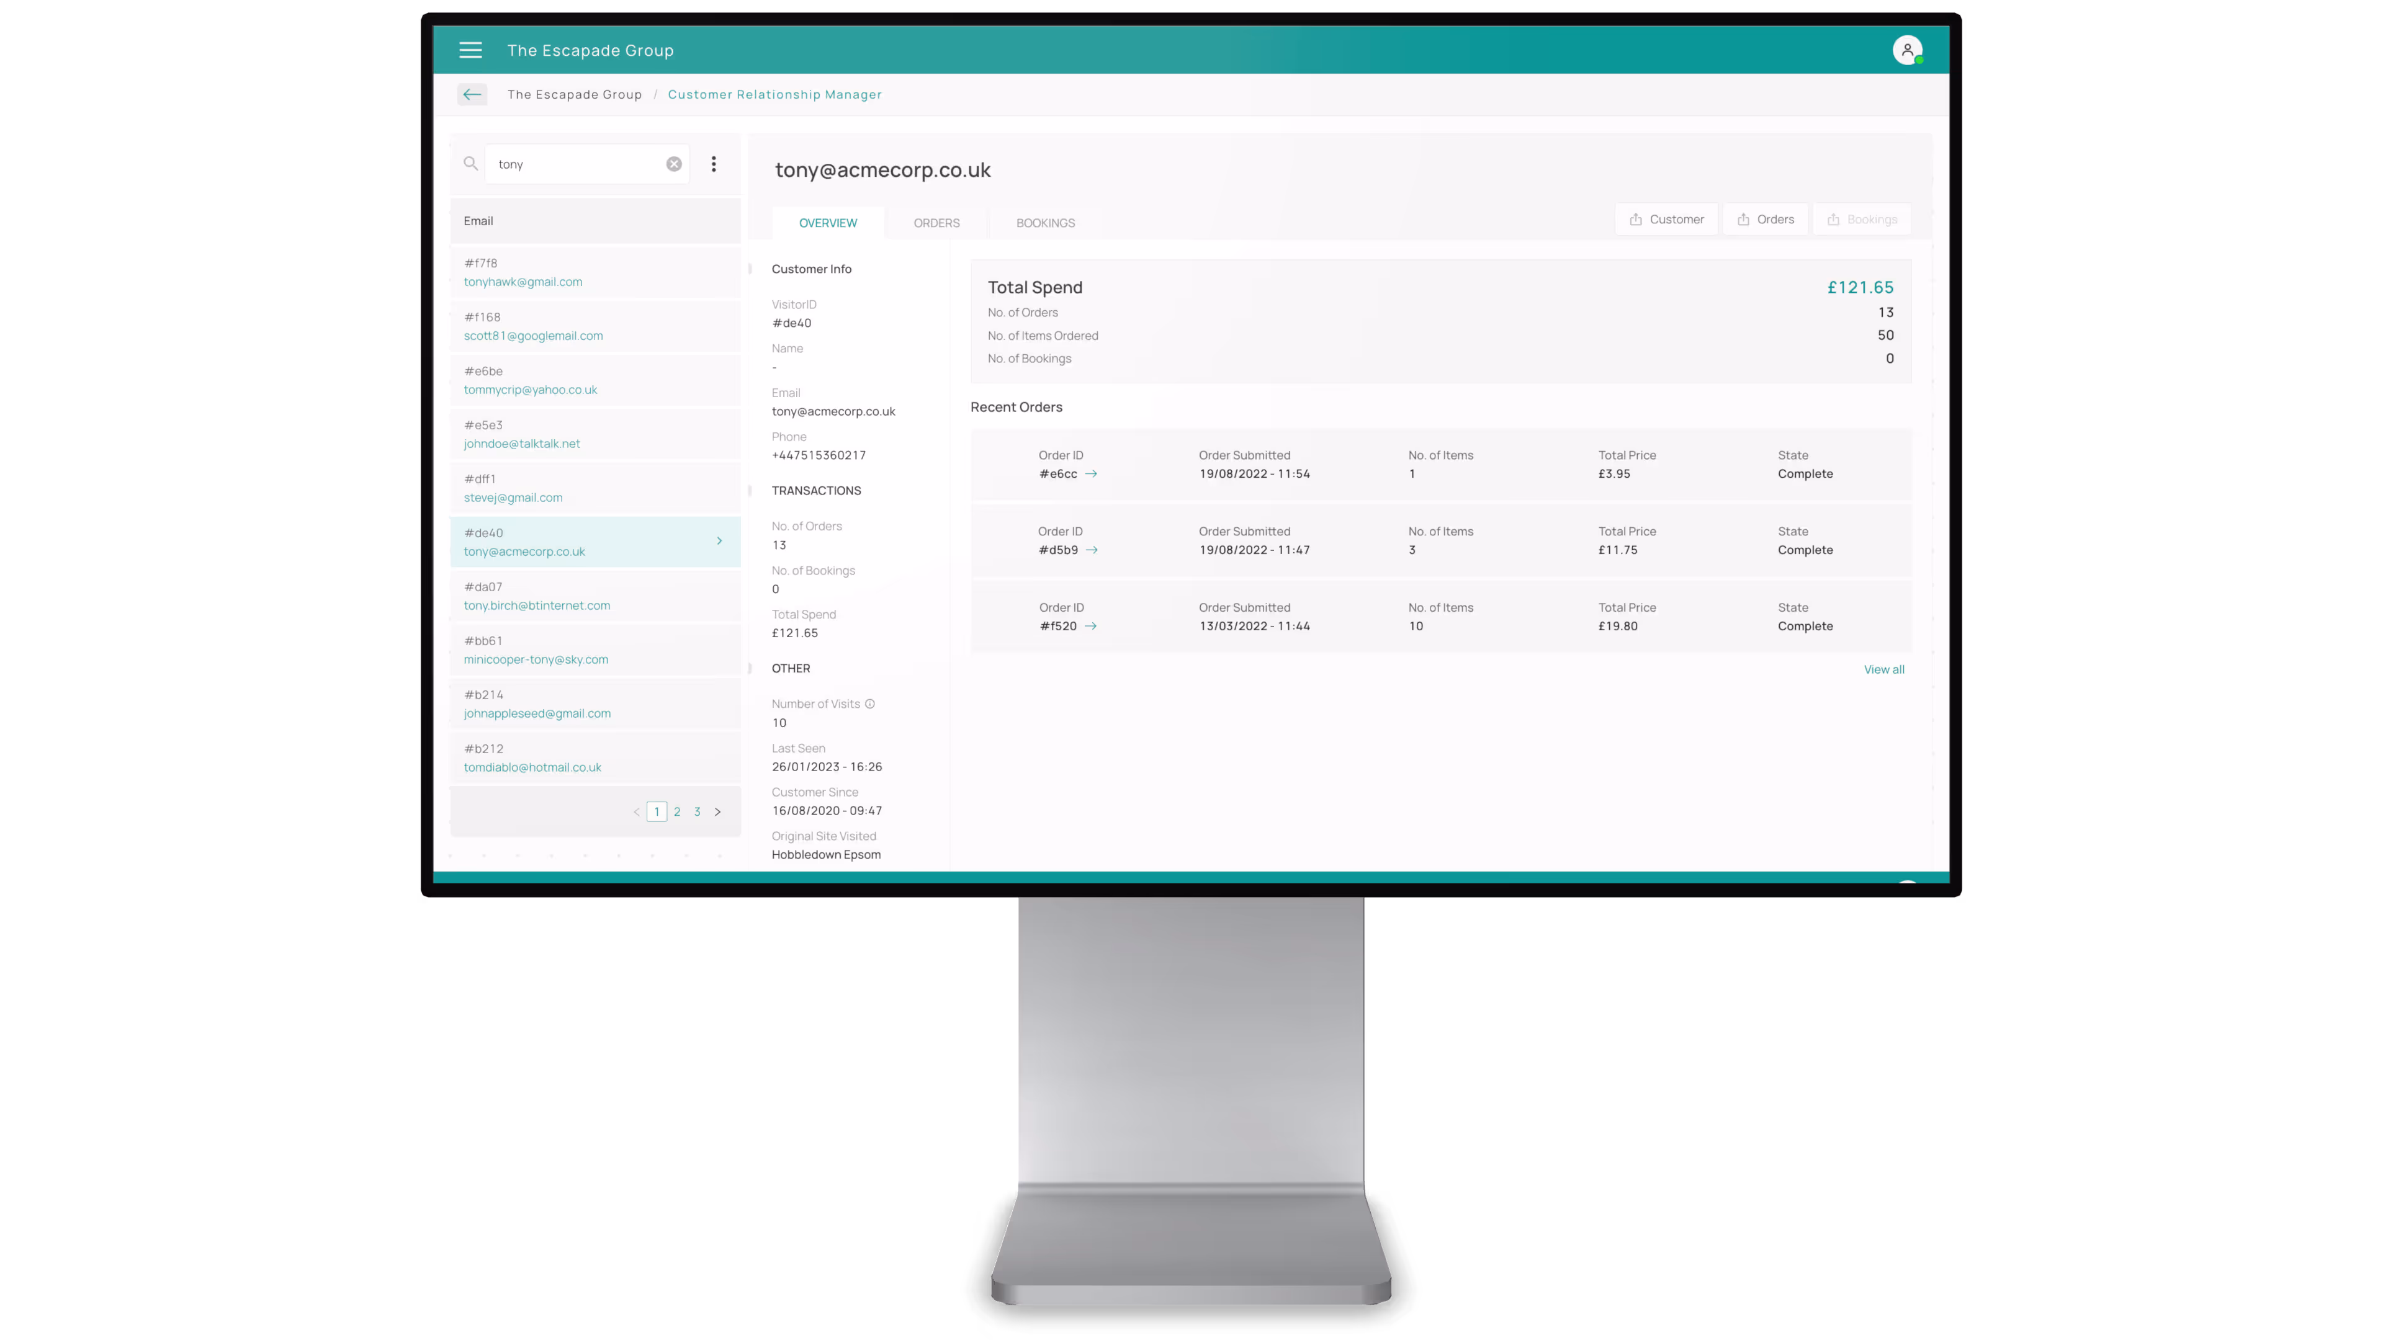Open the three-dot options menu by search
The width and height of the screenshot is (2383, 1340).
tap(713, 164)
